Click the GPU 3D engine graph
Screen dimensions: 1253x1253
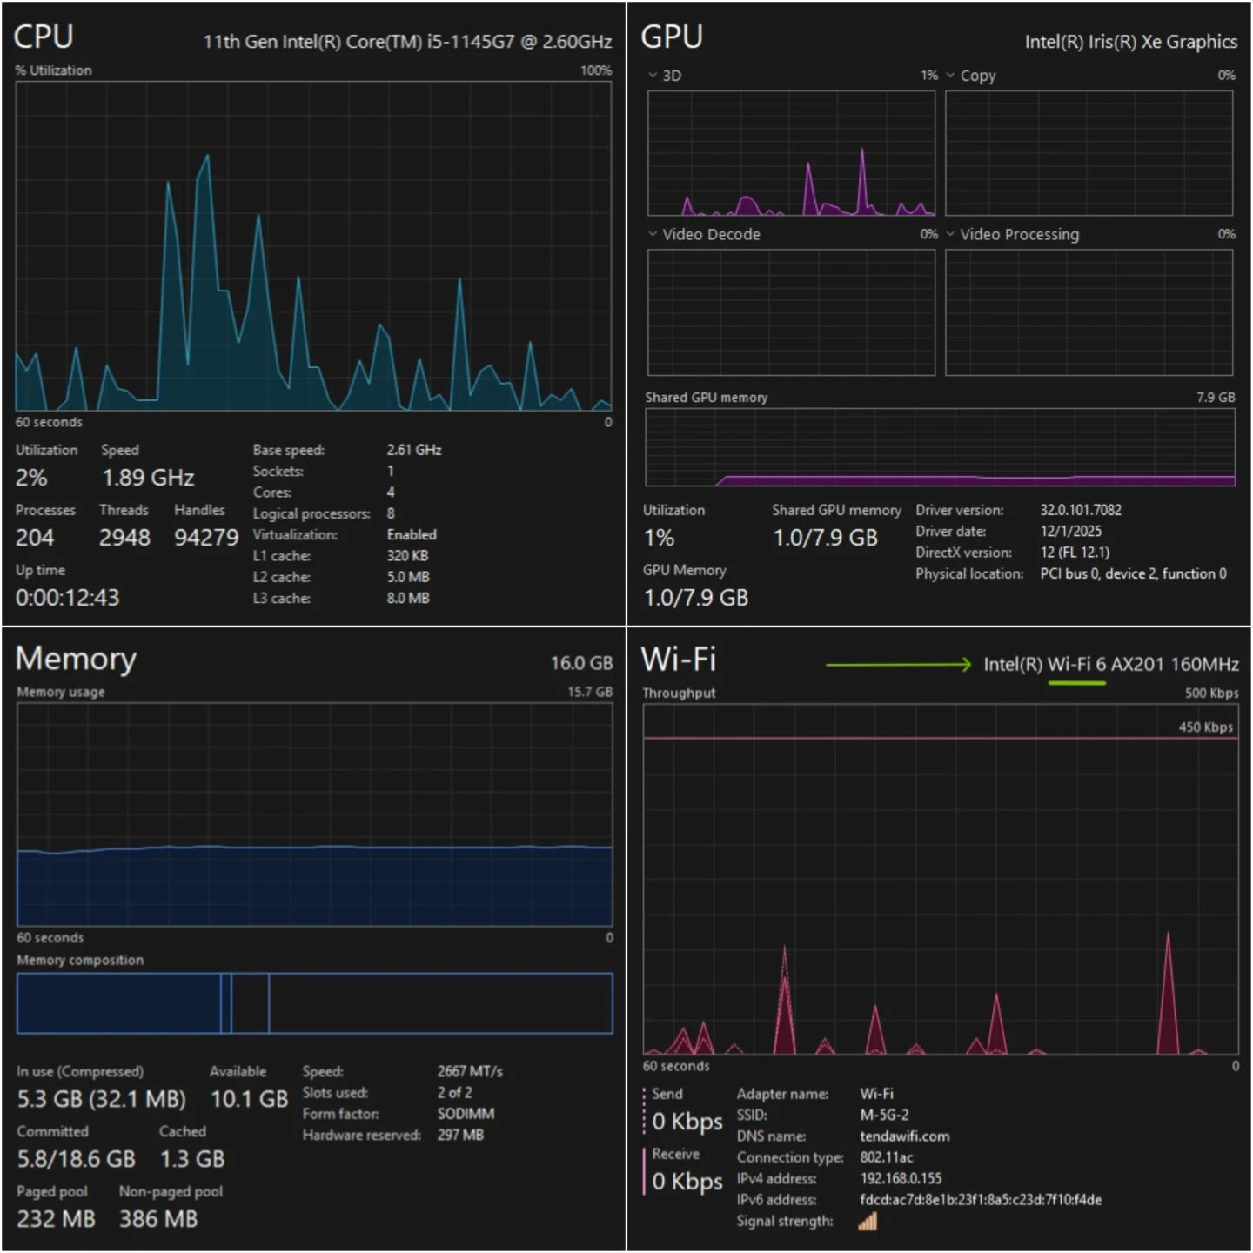(791, 153)
